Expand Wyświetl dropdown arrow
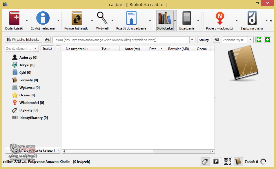Image resolution: width=276 pixels, height=169 pixels. [x=112, y=20]
